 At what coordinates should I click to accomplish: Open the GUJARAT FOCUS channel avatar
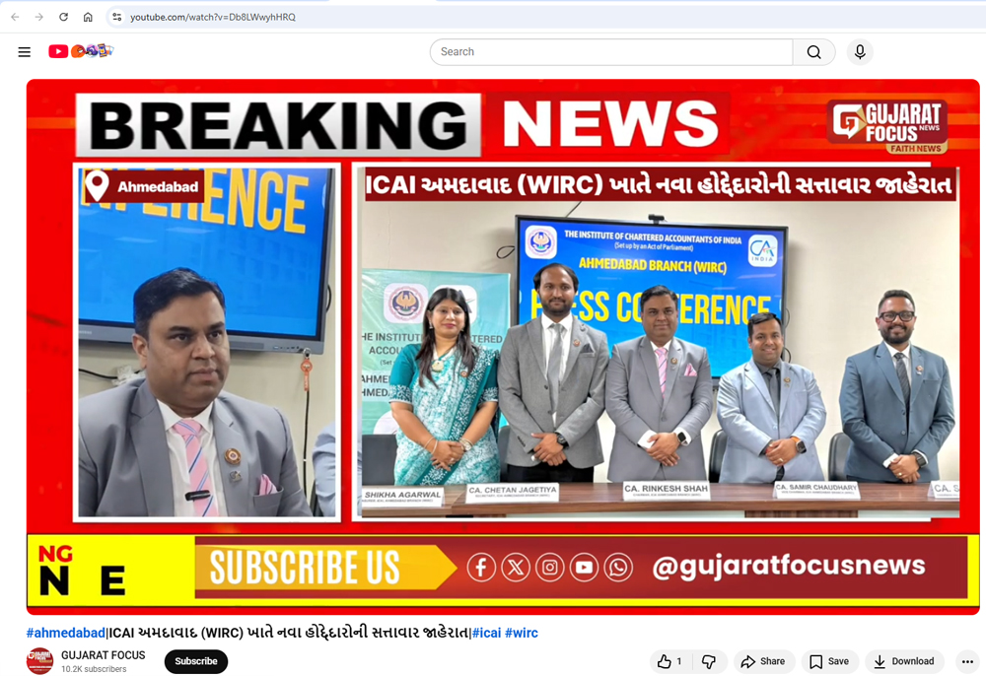coord(39,661)
